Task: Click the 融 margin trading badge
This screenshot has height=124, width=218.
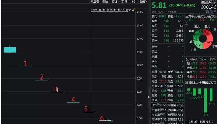Action: pyautogui.click(x=207, y=12)
